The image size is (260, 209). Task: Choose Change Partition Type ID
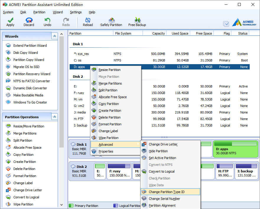tap(170, 192)
